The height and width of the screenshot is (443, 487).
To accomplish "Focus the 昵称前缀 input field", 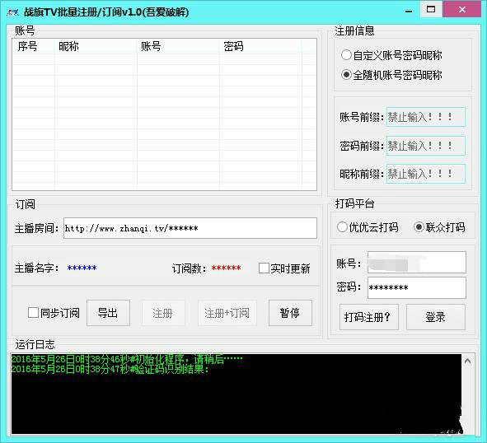I will tap(426, 174).
